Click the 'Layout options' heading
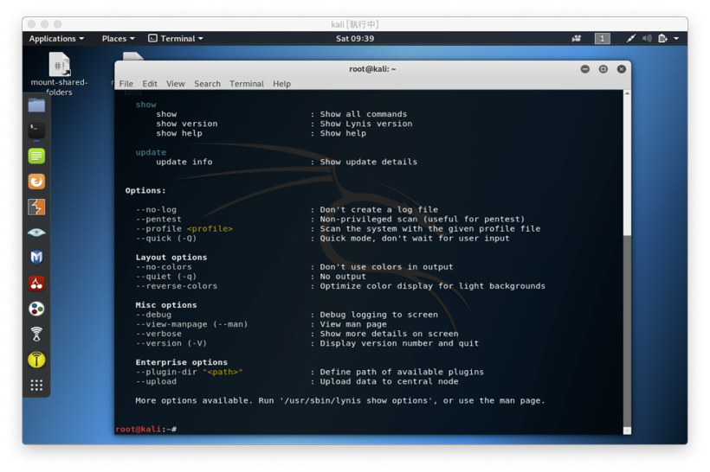710x472 pixels. [x=171, y=258]
